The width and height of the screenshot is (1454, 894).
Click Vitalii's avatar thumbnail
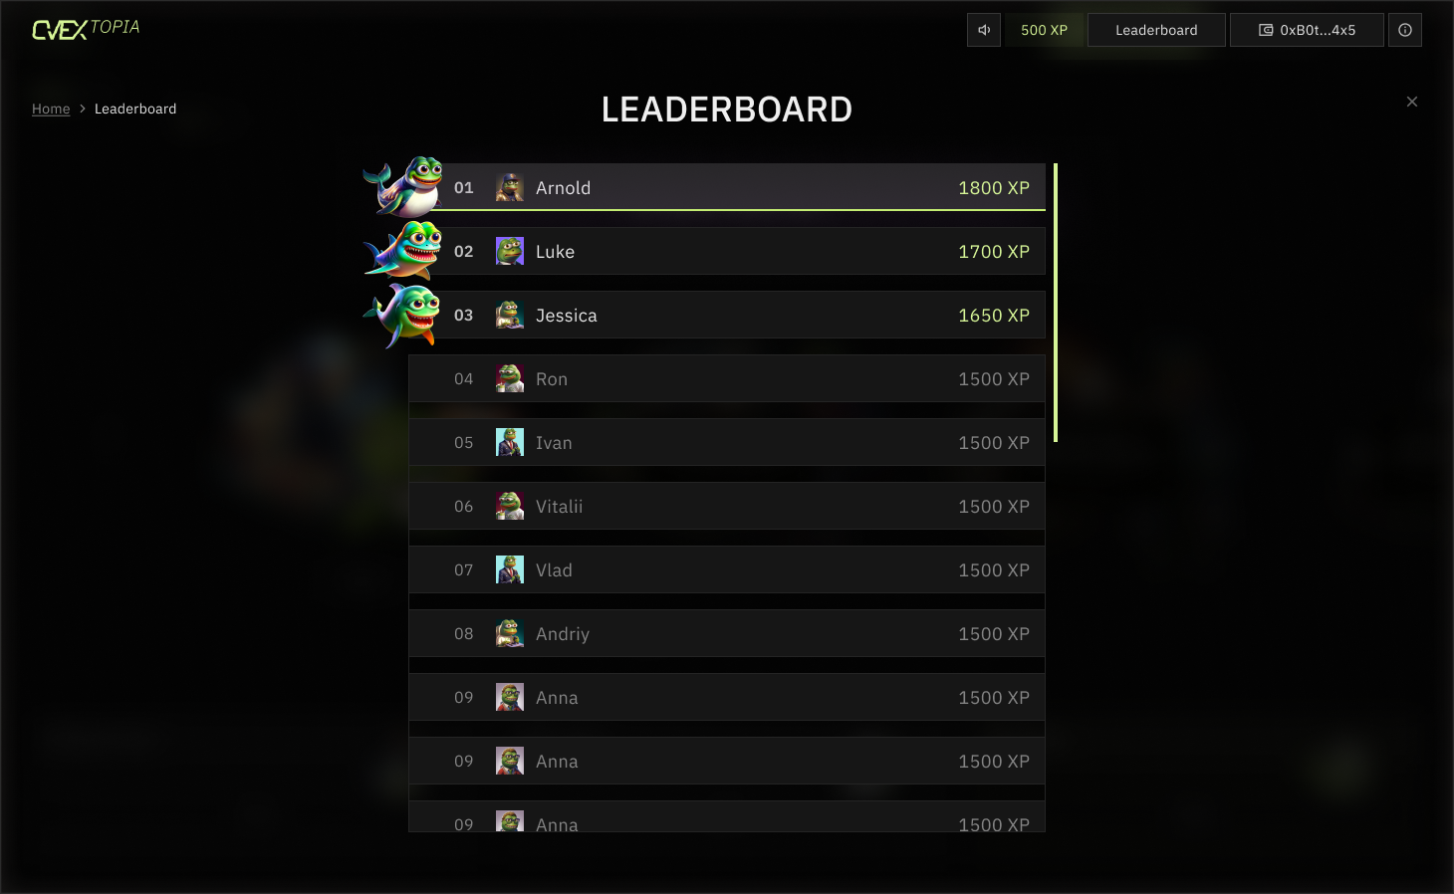tap(510, 506)
